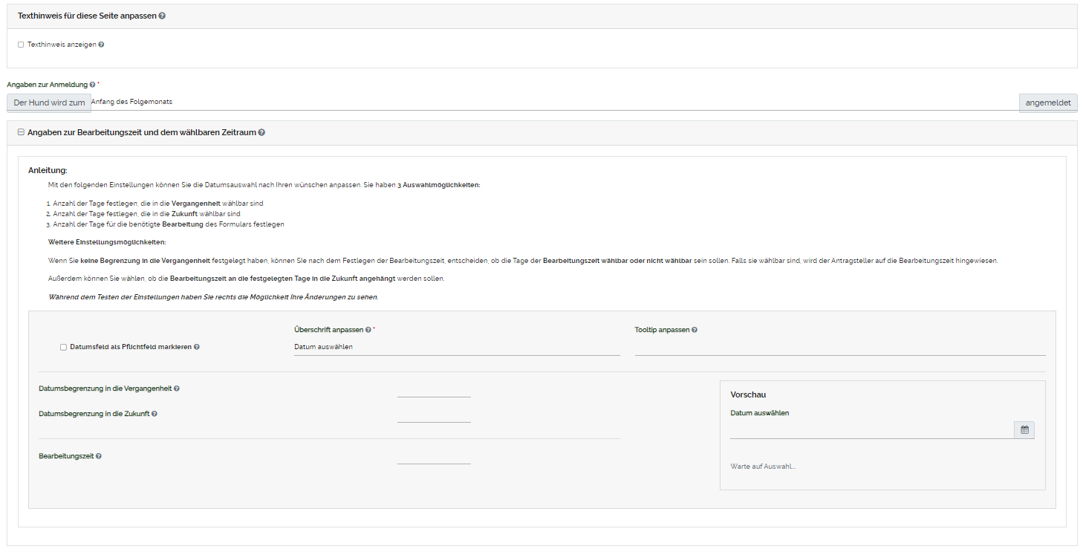This screenshot has height=549, width=1083.
Task: Click the preview 'Datum auswählen' date field
Action: tap(871, 430)
